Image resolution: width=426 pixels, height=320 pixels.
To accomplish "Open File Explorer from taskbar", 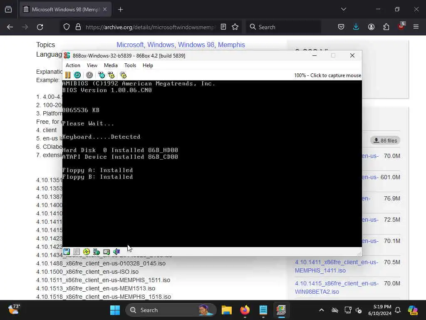I will 227,310.
